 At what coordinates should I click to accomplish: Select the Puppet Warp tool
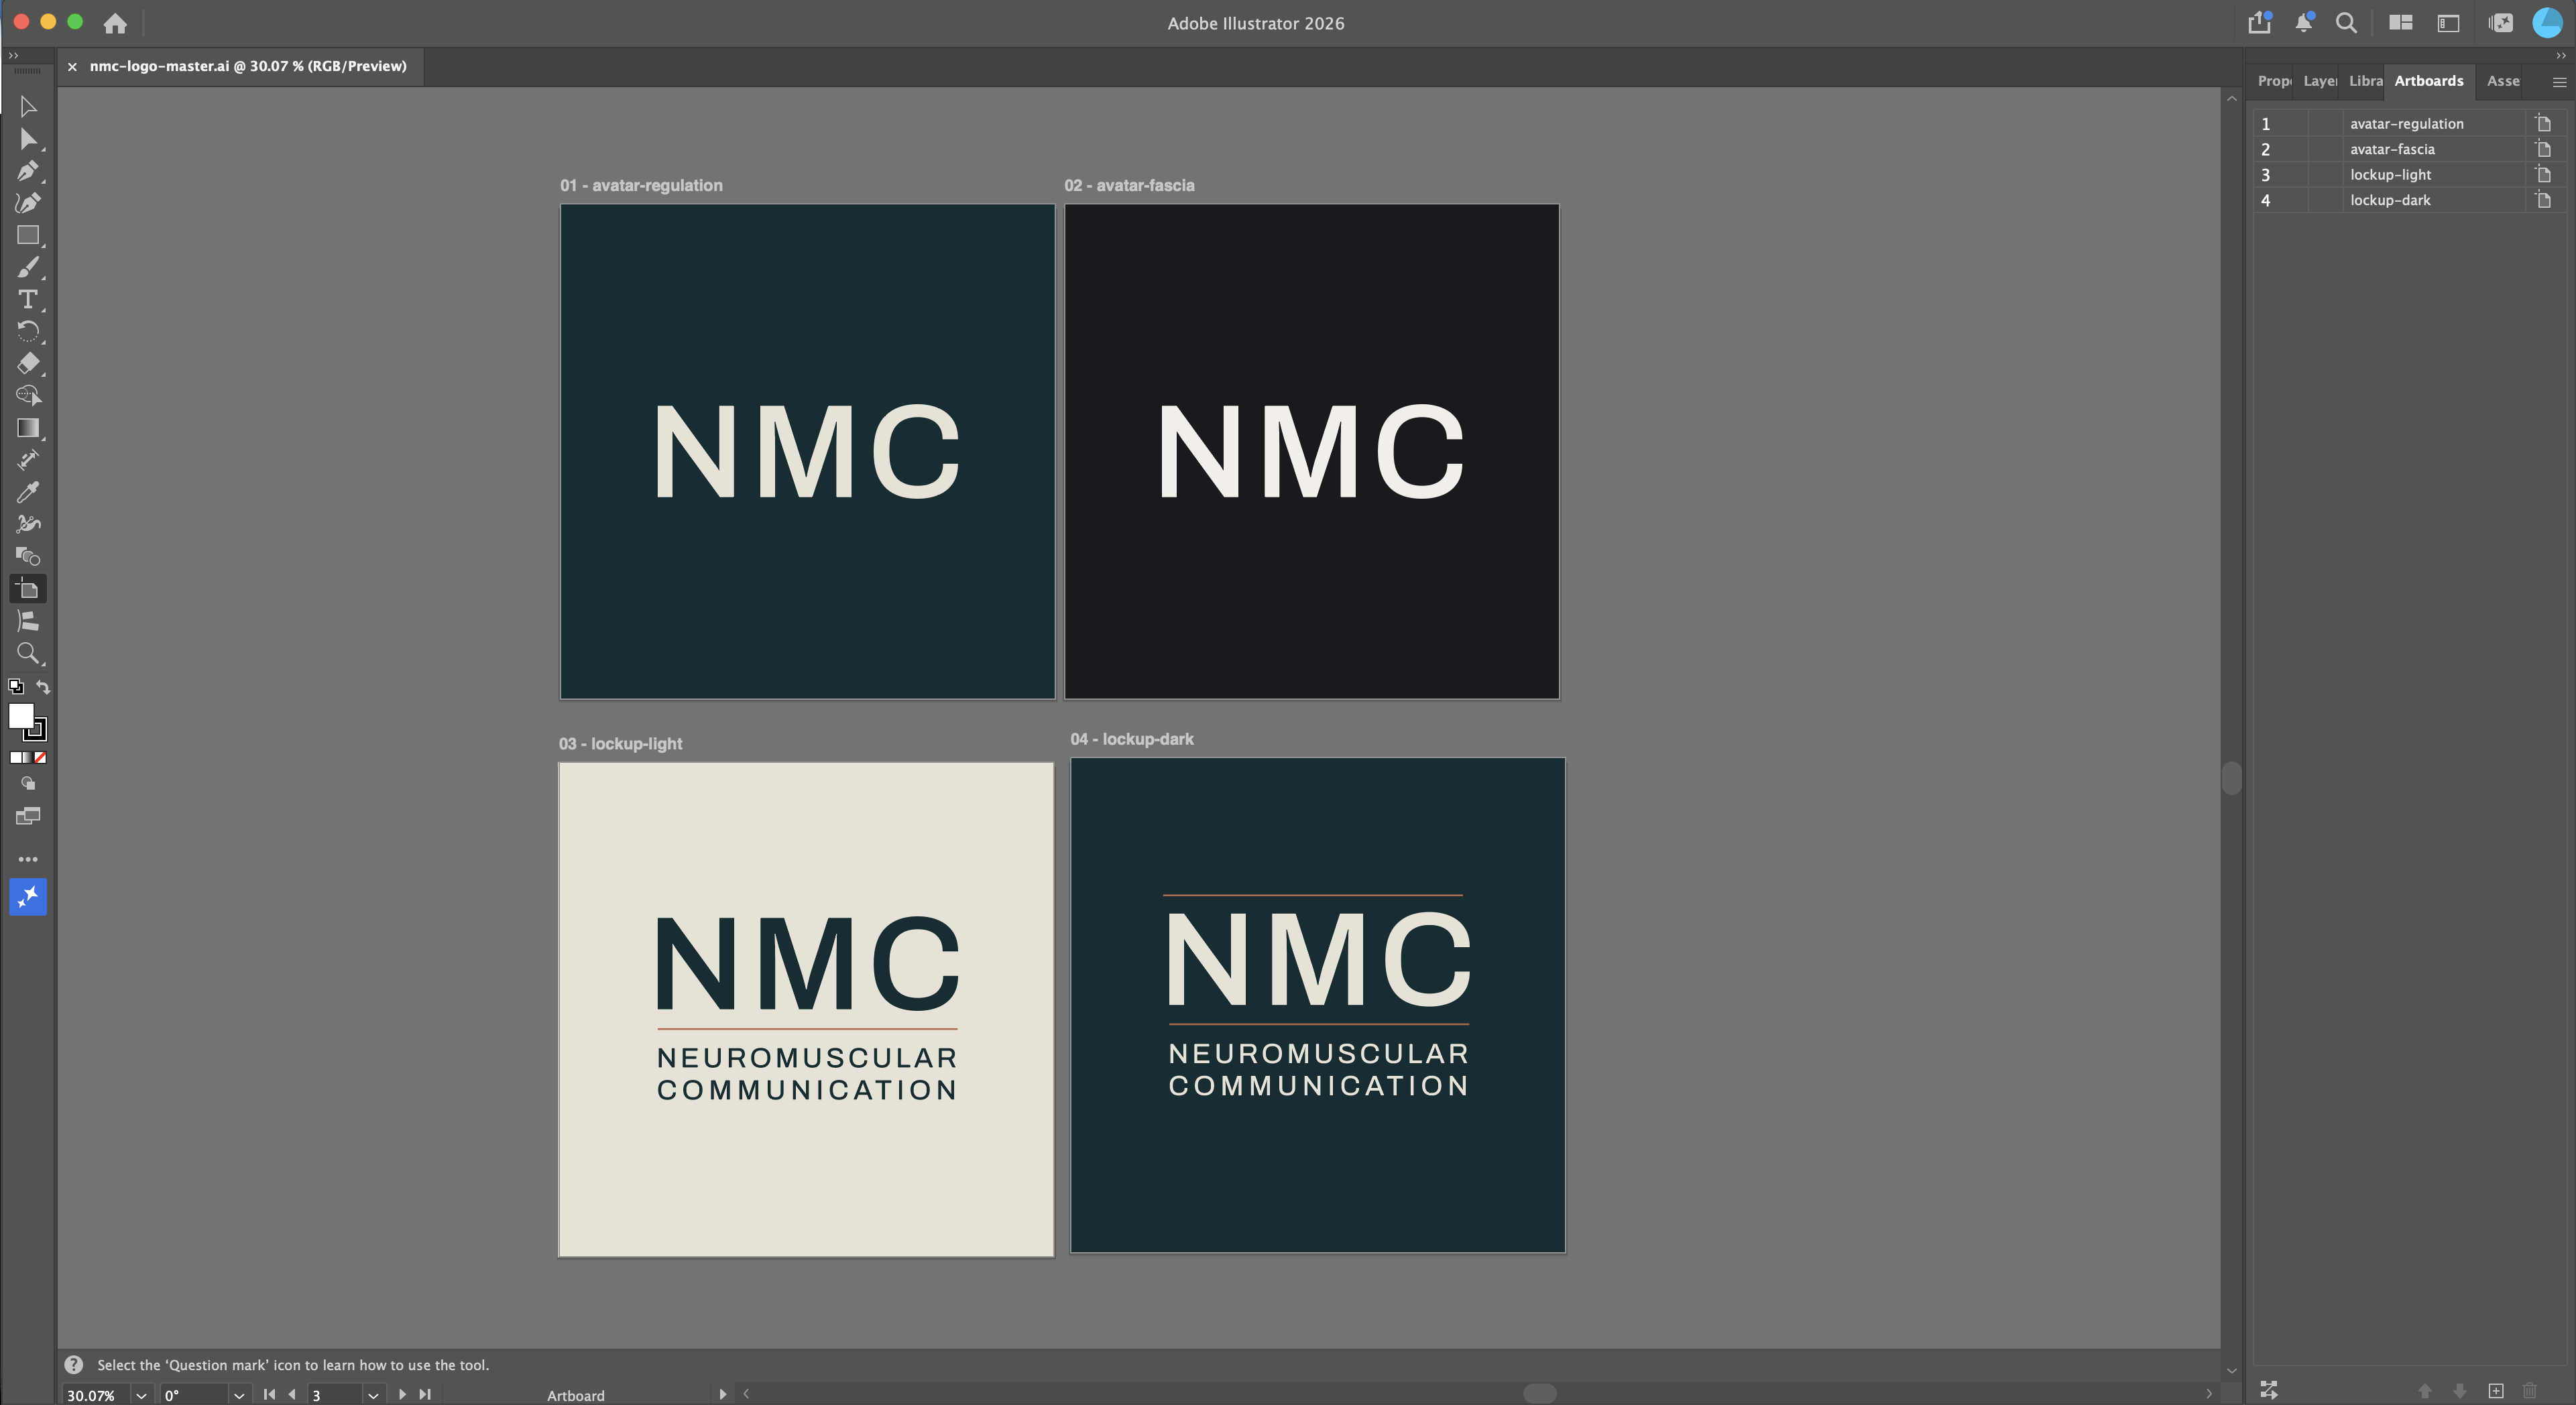click(x=28, y=524)
